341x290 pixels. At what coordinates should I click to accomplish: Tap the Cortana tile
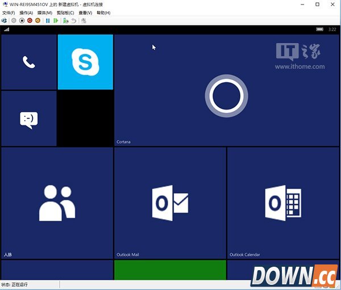coord(226,90)
